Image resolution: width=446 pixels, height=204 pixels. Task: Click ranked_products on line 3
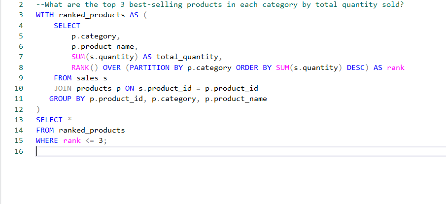92,15
